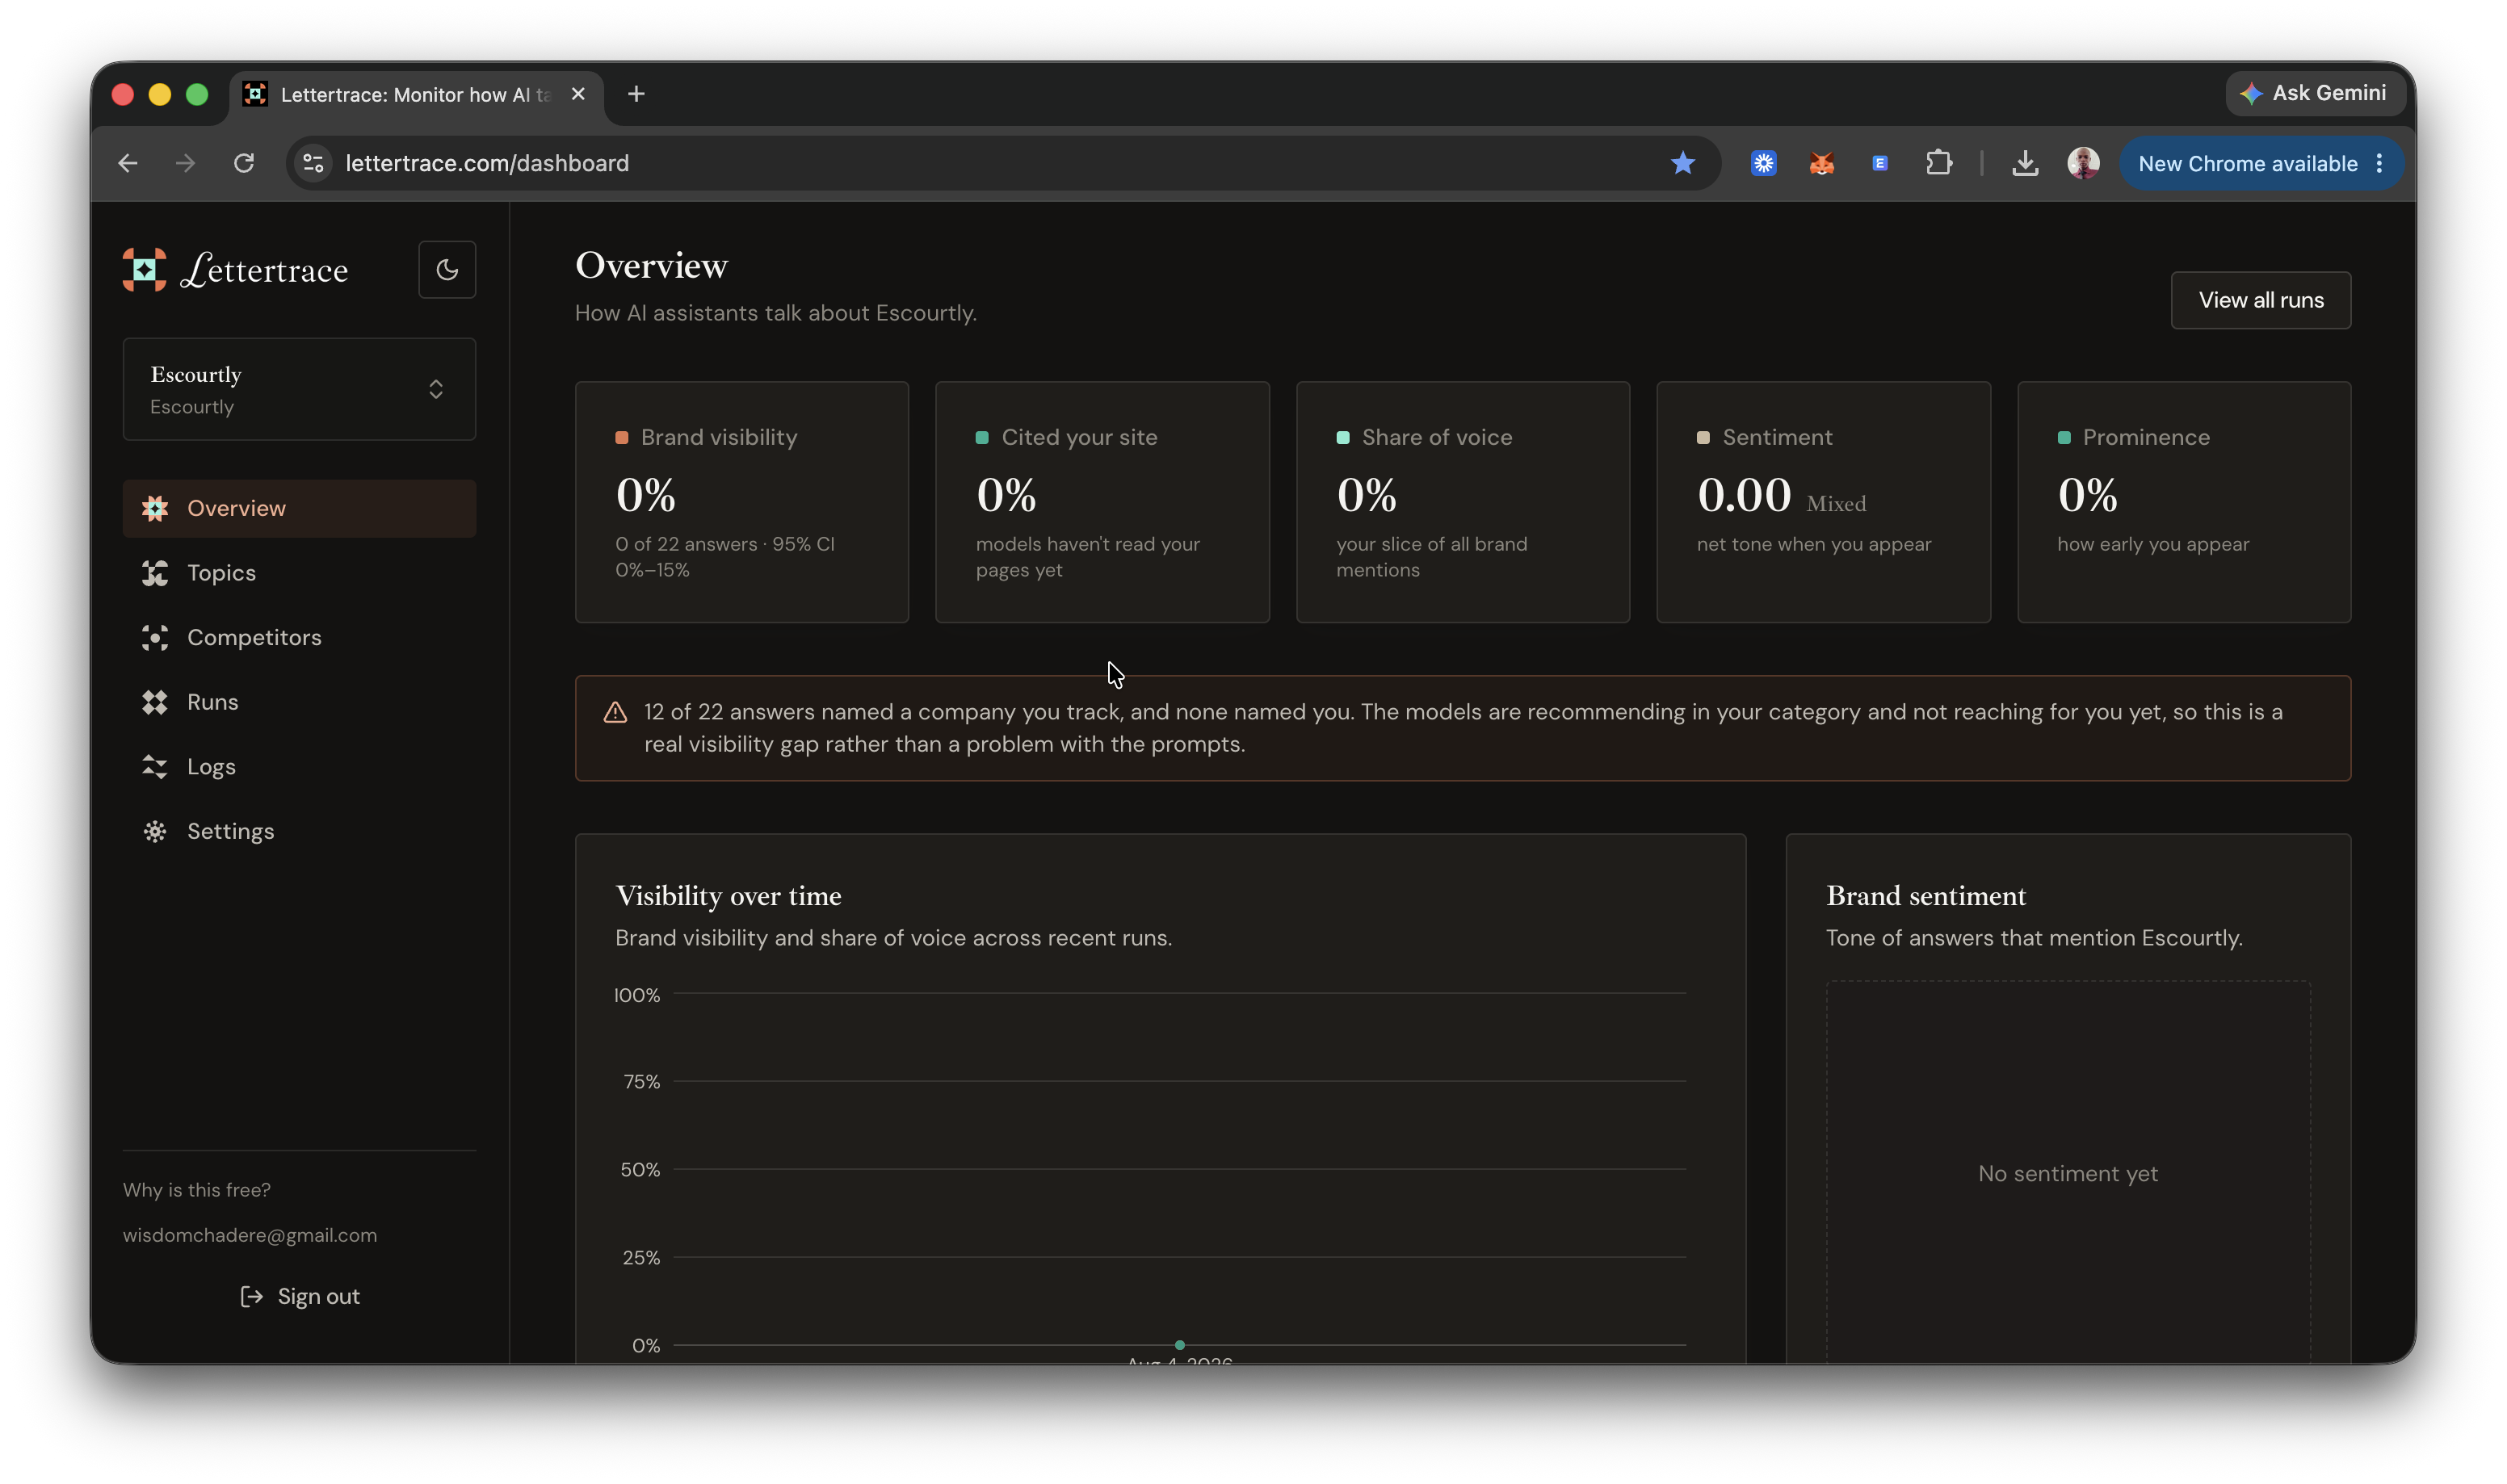
Task: Click the View all runs button
Action: 2260,300
